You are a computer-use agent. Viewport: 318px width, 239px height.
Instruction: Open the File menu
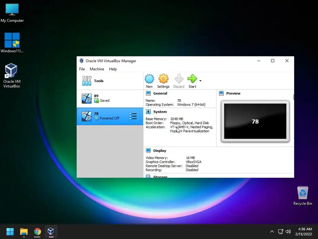click(x=82, y=69)
